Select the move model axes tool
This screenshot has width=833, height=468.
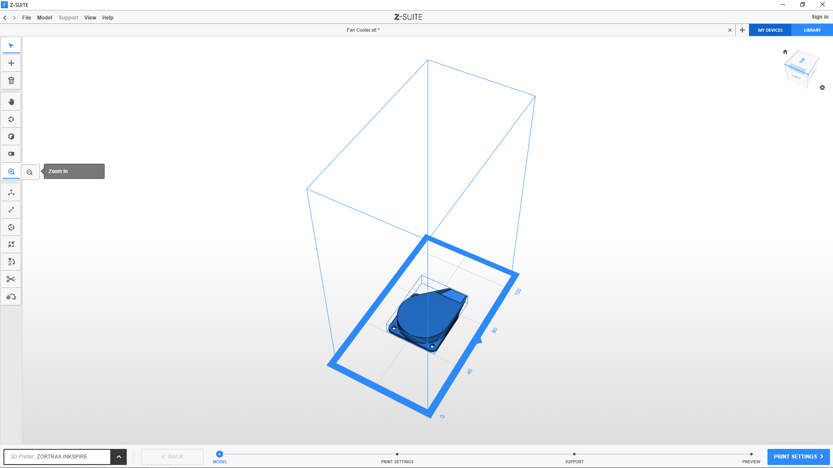pos(11,193)
